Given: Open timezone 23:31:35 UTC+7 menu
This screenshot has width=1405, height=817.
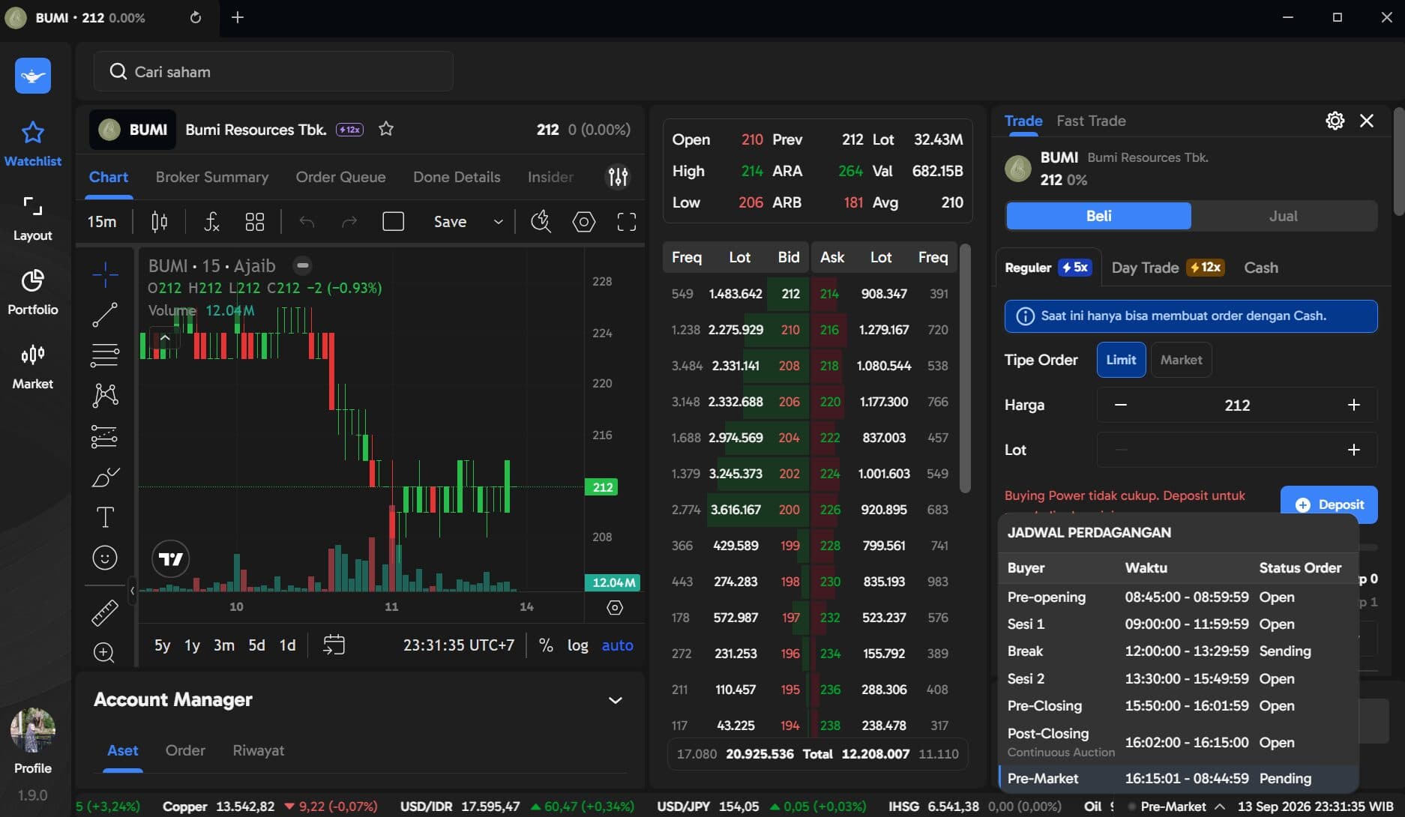Looking at the screenshot, I should (x=459, y=645).
